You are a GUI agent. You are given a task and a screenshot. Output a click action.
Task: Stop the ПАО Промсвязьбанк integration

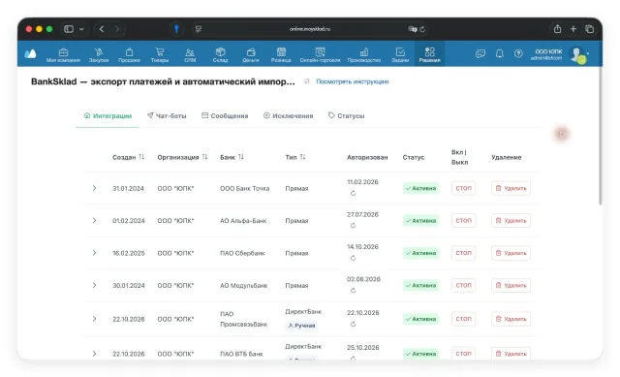tap(463, 319)
